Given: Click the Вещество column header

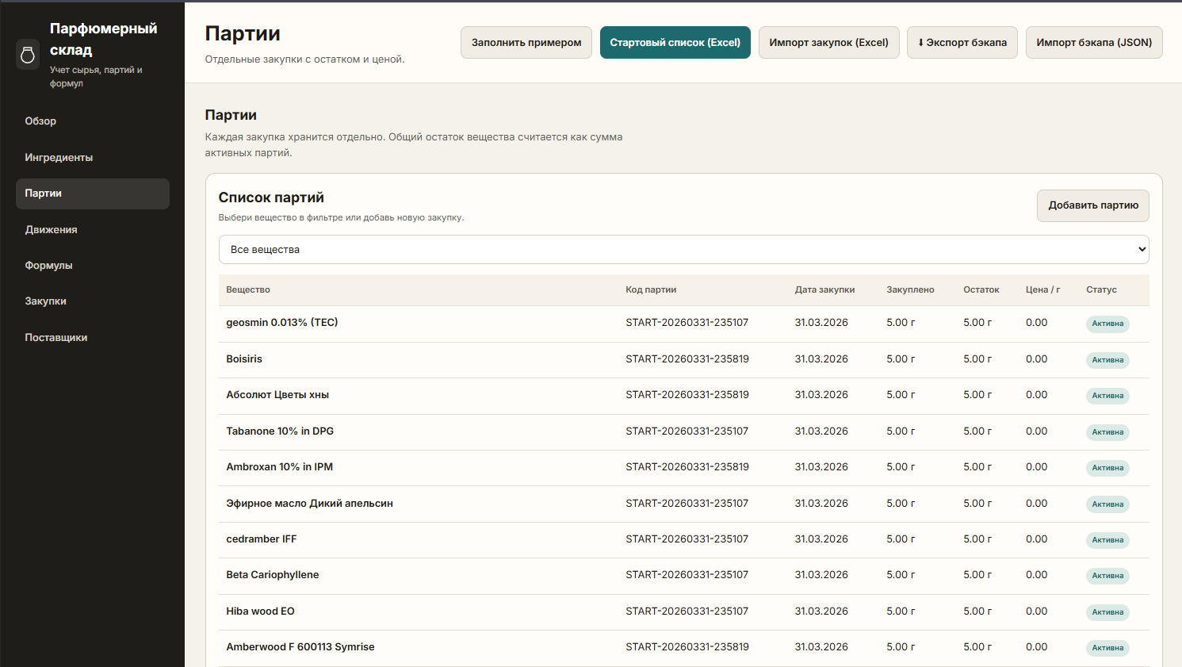Looking at the screenshot, I should point(248,290).
